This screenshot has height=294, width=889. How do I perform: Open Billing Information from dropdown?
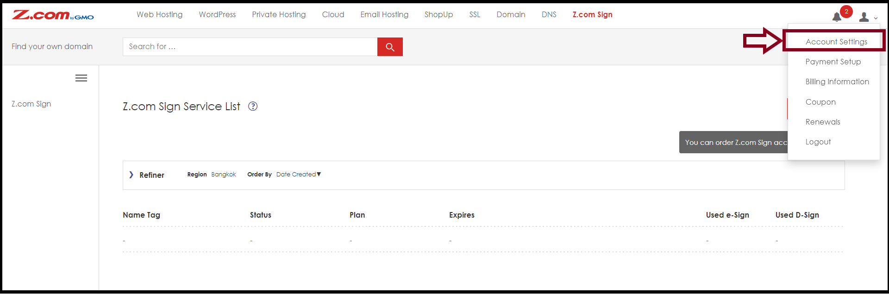(837, 81)
